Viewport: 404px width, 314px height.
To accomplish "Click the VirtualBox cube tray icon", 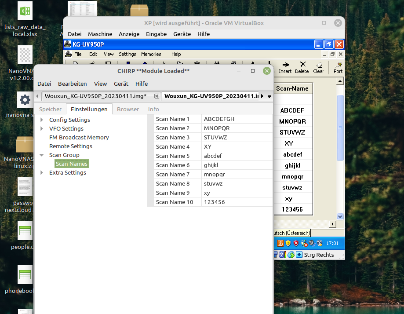I will 320,243.
